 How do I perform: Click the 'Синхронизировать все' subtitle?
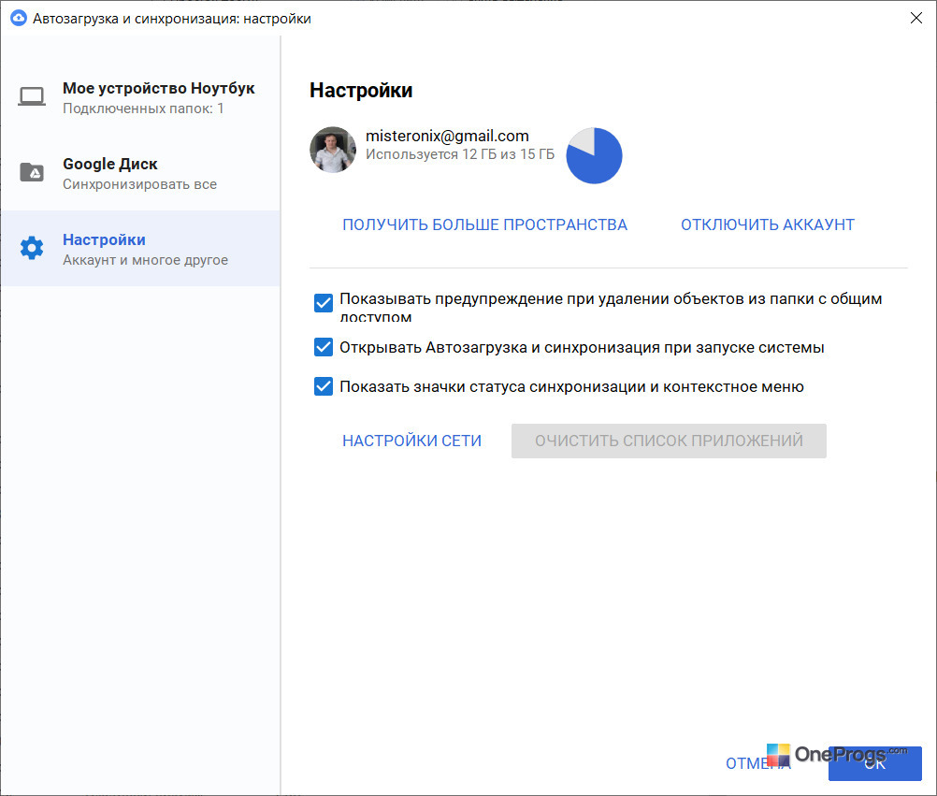[x=140, y=184]
